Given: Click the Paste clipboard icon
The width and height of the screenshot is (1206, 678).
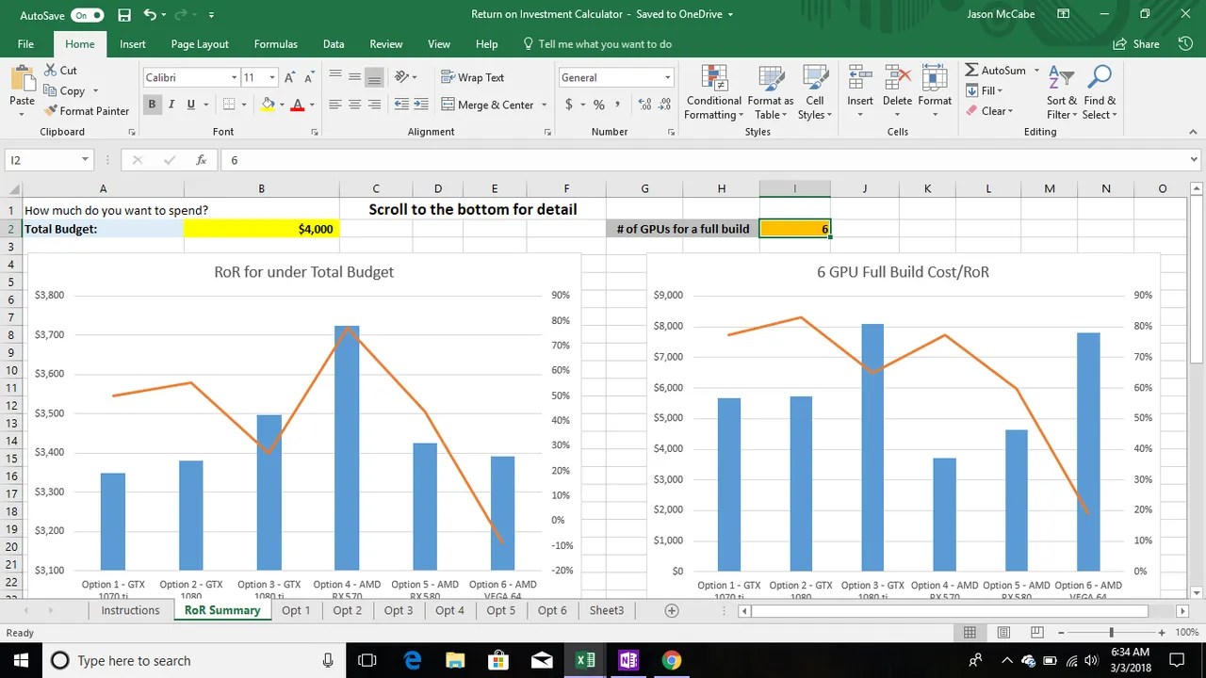Looking at the screenshot, I should 22,79.
